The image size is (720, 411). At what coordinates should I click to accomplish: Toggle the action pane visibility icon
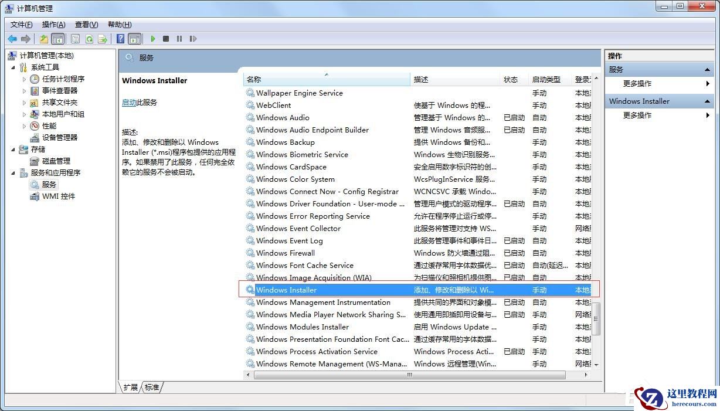click(134, 39)
